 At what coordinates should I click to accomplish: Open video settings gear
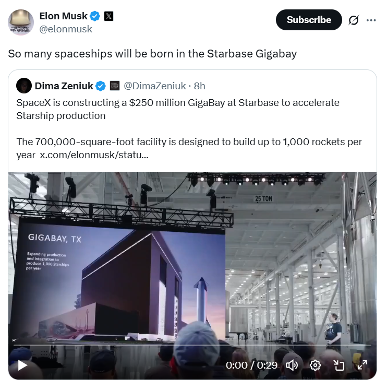coord(315,365)
